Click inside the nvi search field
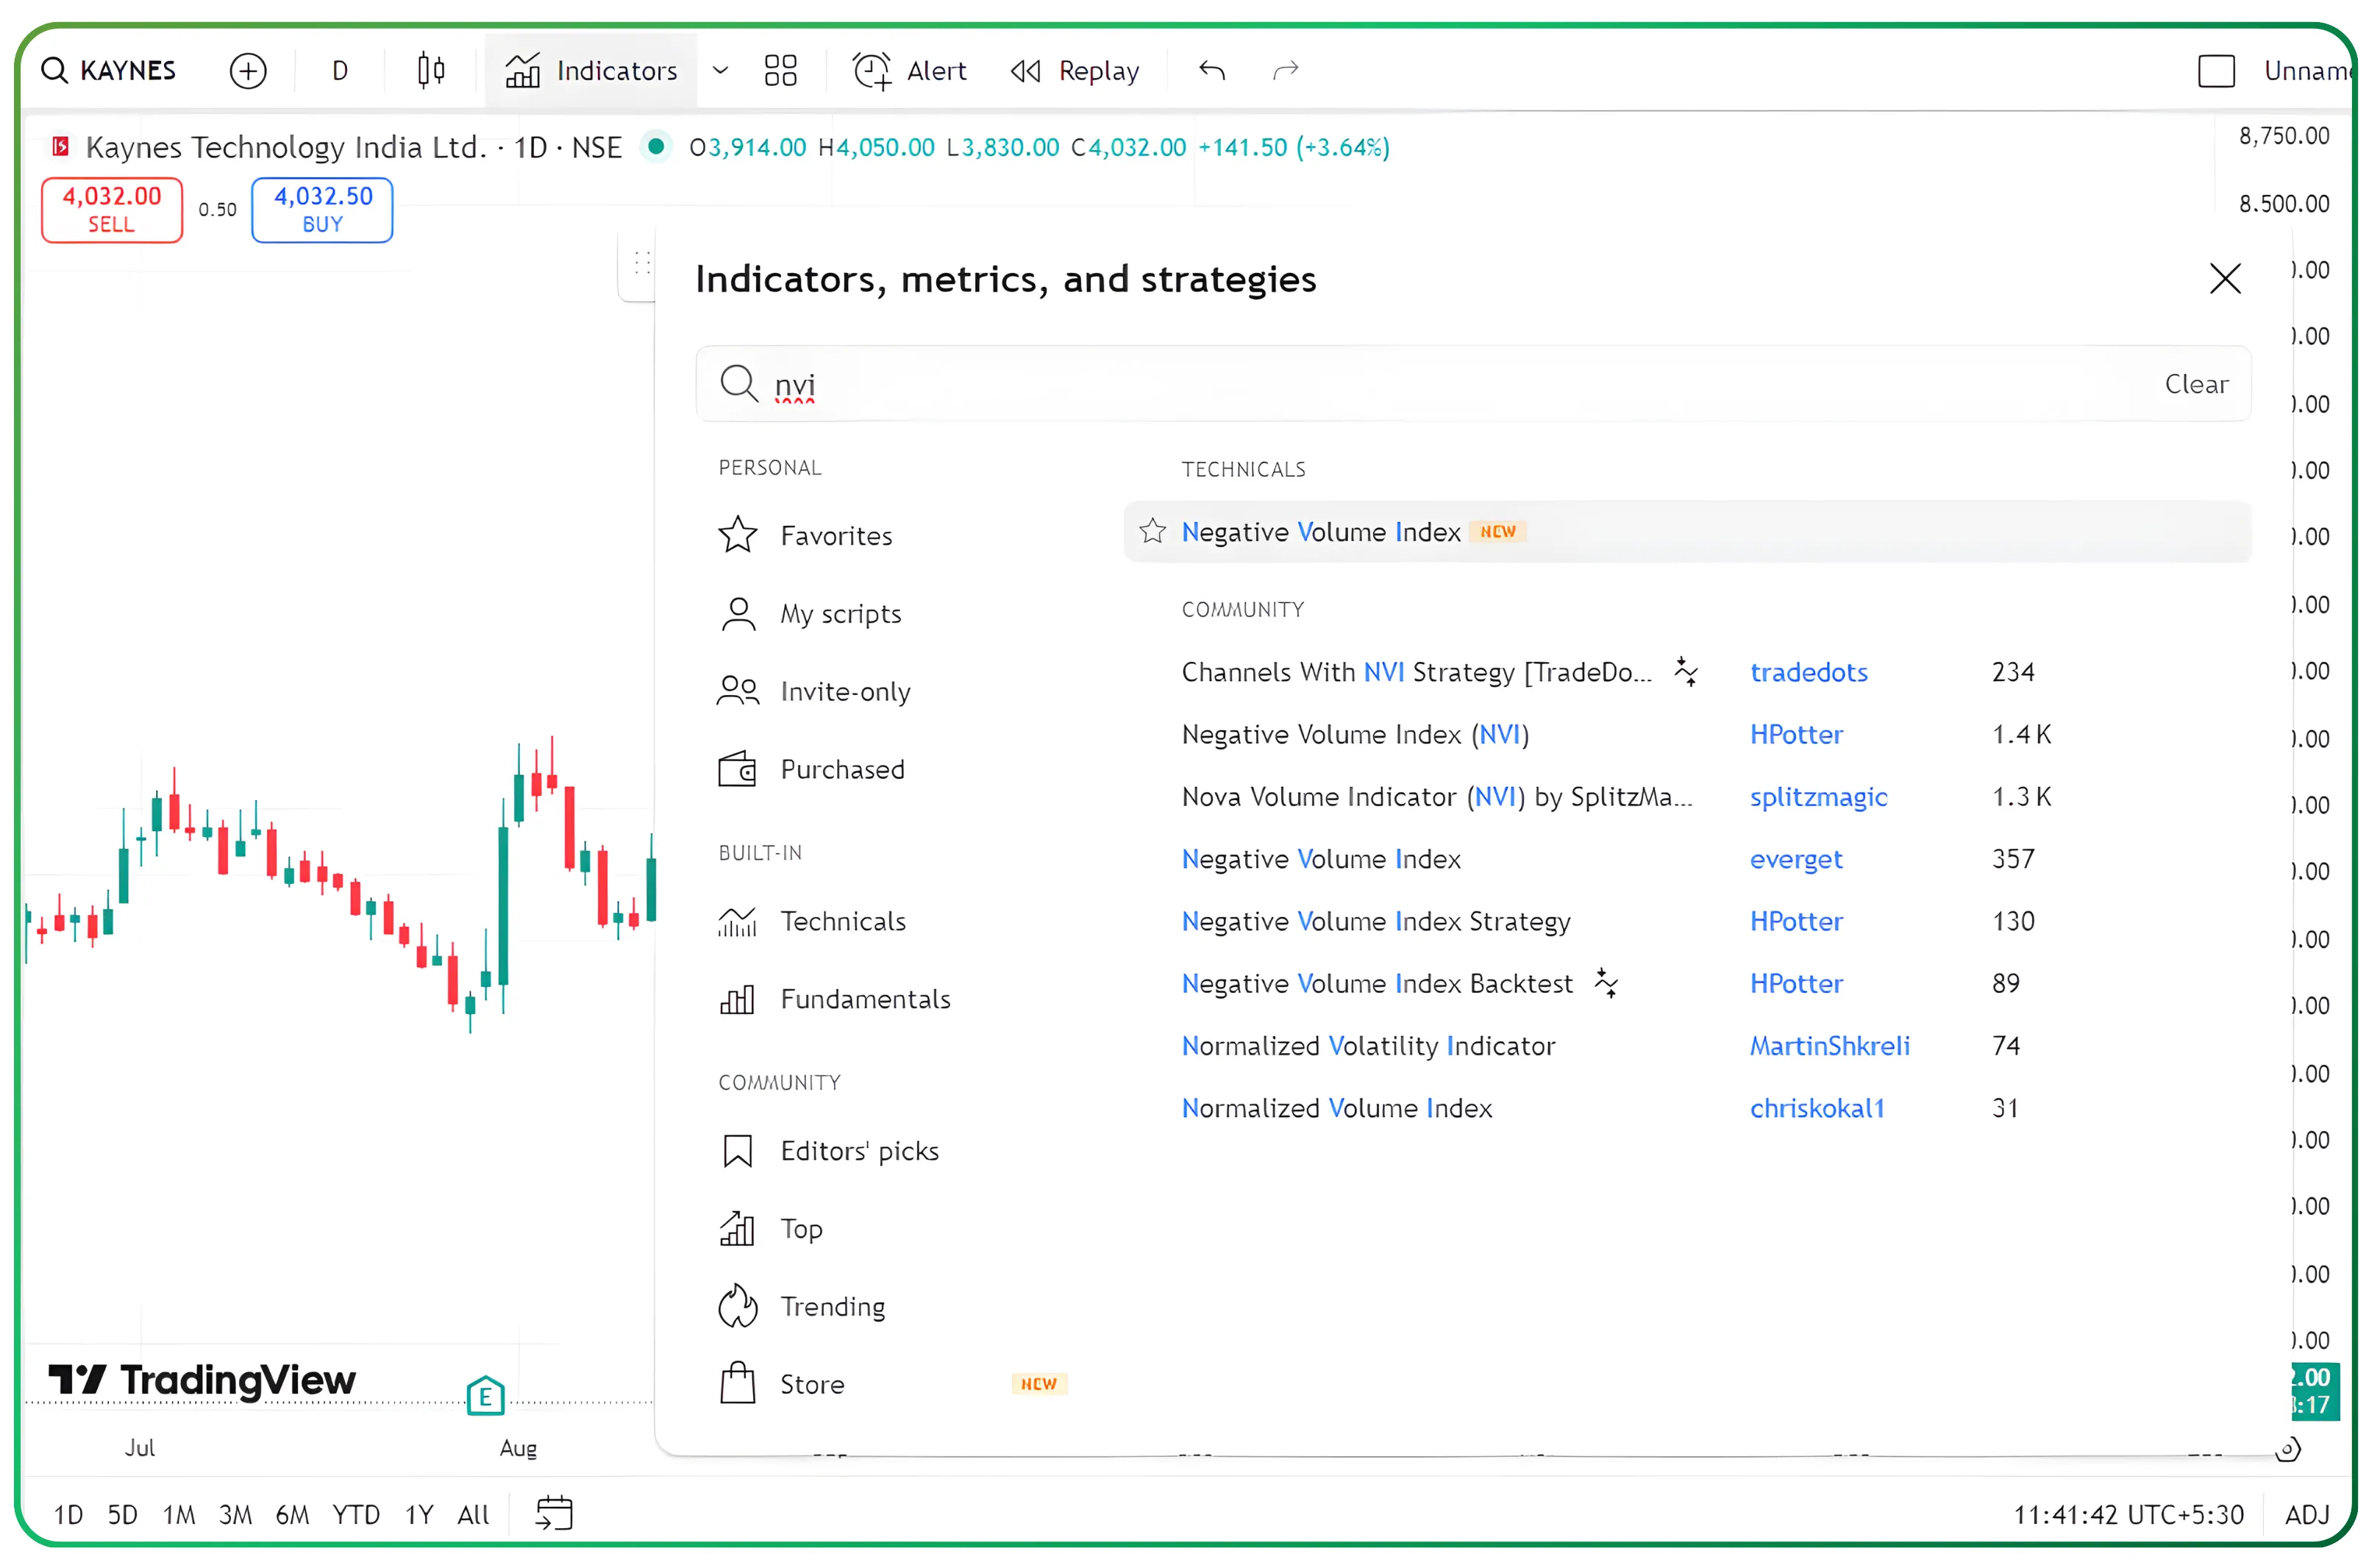The width and height of the screenshot is (2380, 1565). (x=1100, y=384)
